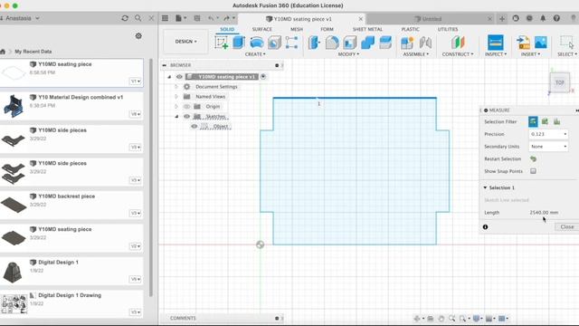Pick the Revolve tool icon
The image size is (579, 326).
pyautogui.click(x=257, y=43)
